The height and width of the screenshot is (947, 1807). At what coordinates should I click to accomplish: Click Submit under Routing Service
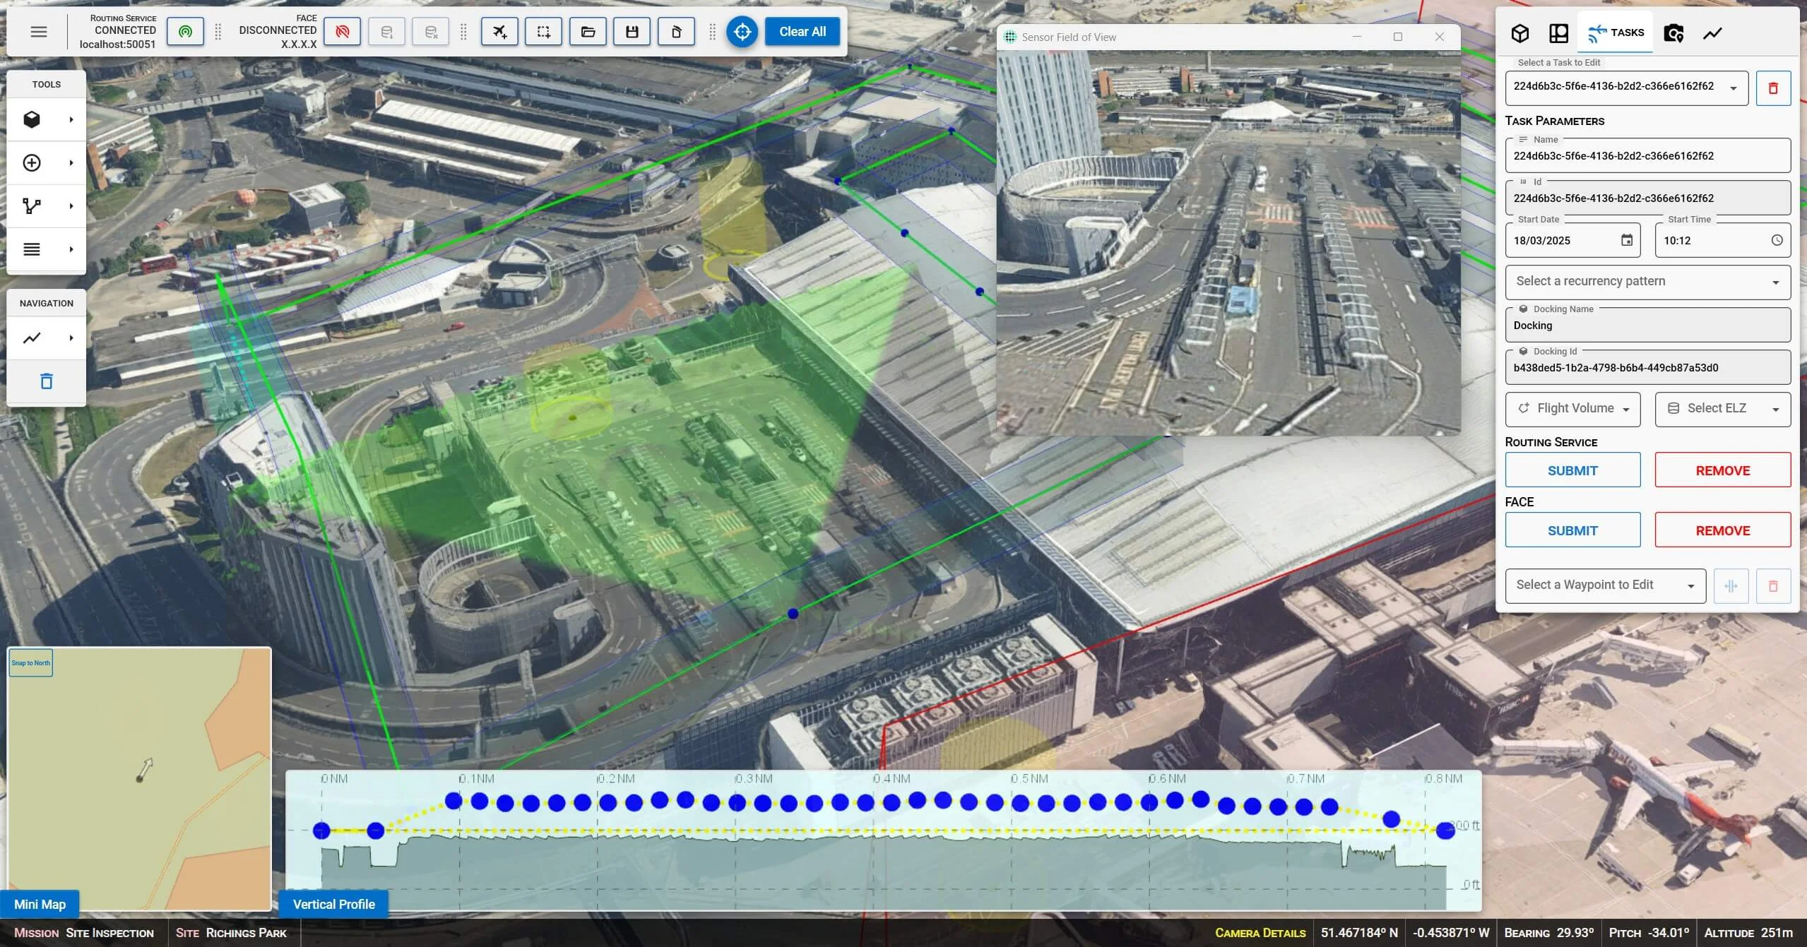click(x=1572, y=470)
